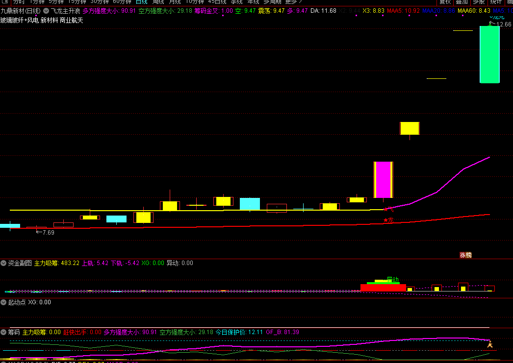Image resolution: width=513 pixels, height=363 pixels.
Task: Switch to the 15分钟 period tab
Action: point(77,2)
